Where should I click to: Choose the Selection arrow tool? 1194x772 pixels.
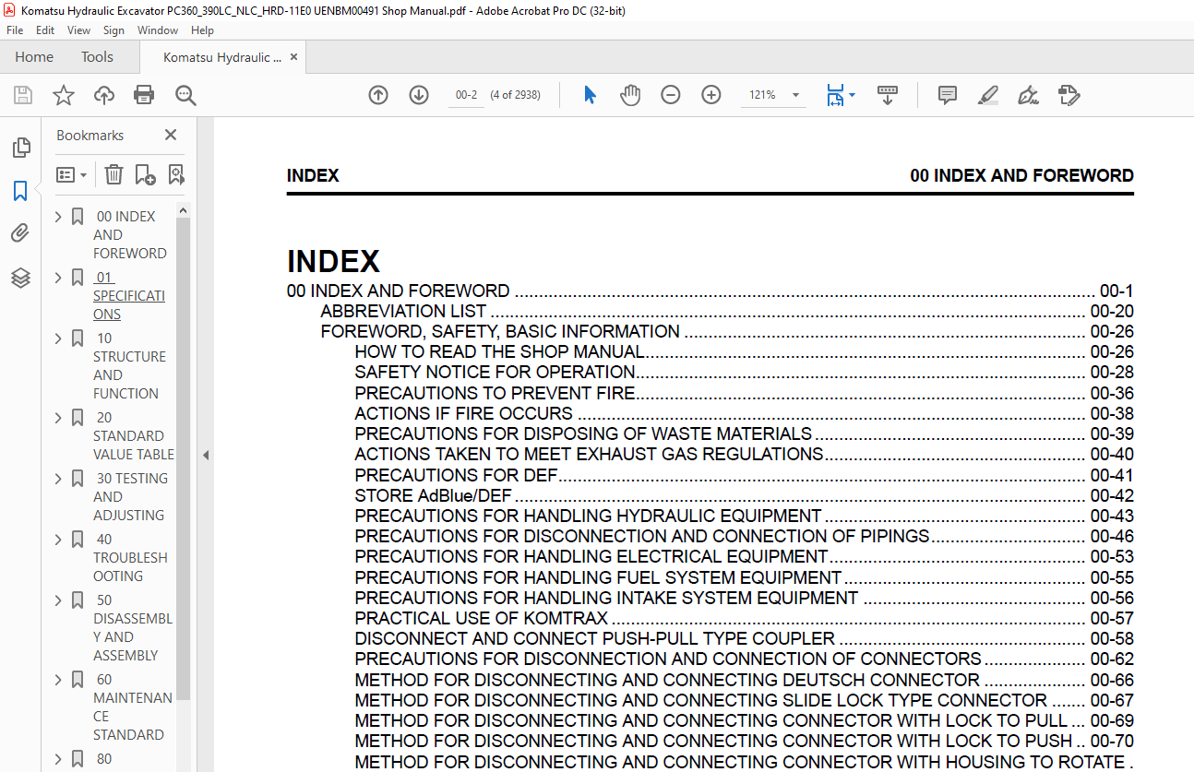pos(591,95)
